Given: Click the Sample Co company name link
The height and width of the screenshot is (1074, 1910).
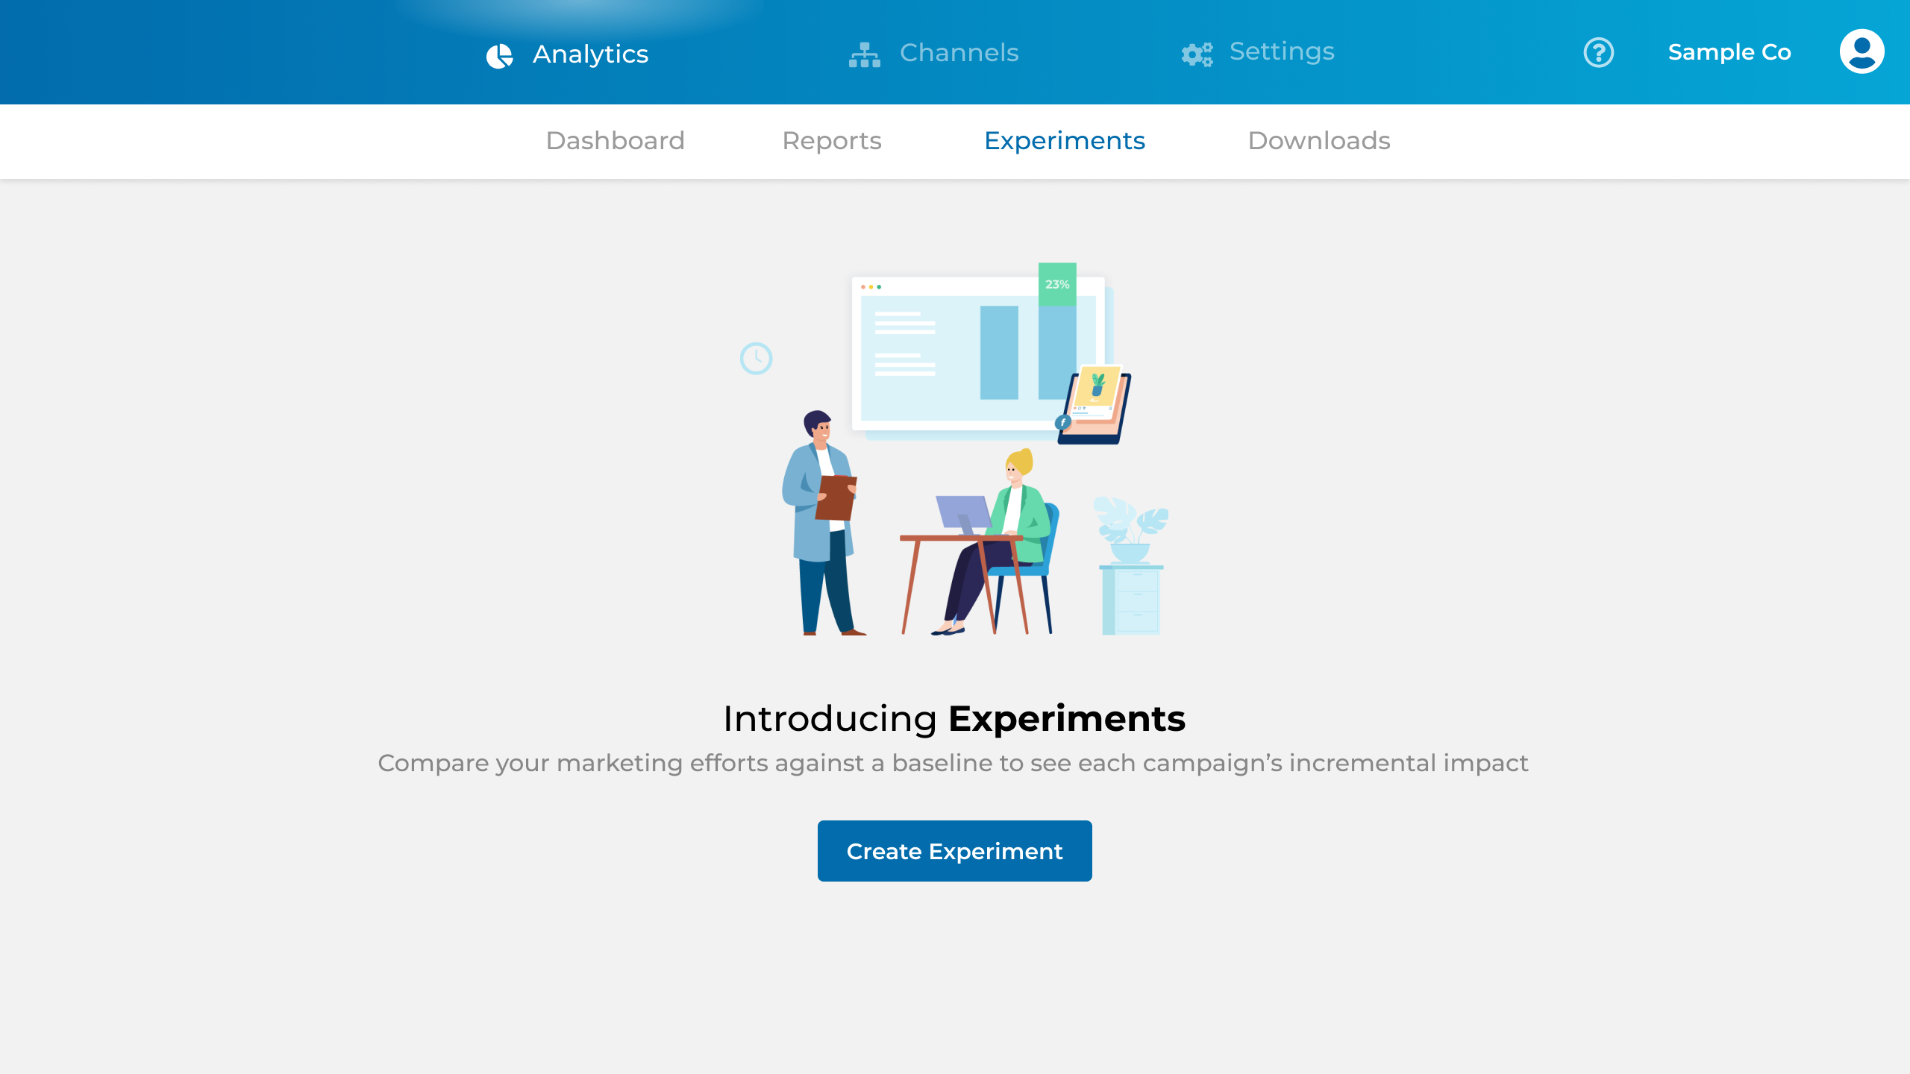Looking at the screenshot, I should (1729, 52).
